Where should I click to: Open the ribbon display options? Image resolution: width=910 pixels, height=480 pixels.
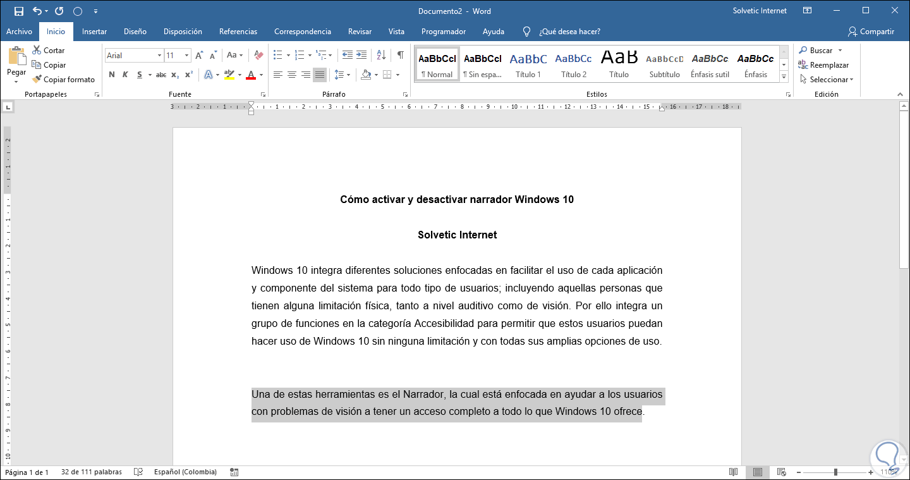807,11
